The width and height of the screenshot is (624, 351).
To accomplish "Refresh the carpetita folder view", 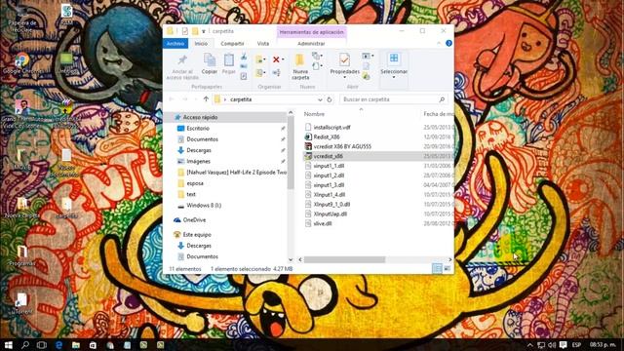I will pos(330,99).
